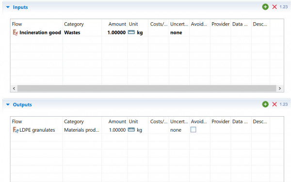This screenshot has height=182, width=291.
Task: Click Flow column header in Inputs table
Action: tap(17, 24)
